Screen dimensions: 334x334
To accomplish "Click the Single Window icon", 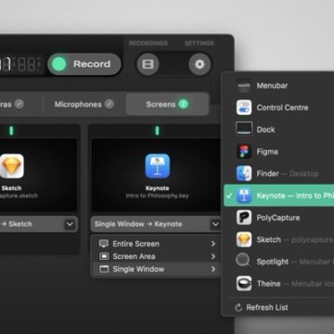I will point(104,269).
